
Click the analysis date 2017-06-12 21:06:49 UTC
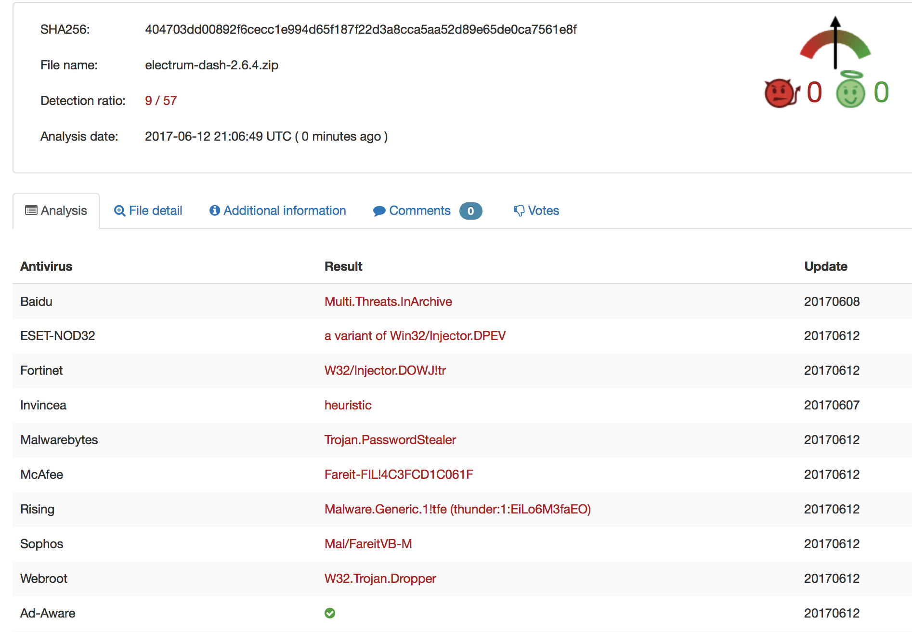[x=218, y=136]
